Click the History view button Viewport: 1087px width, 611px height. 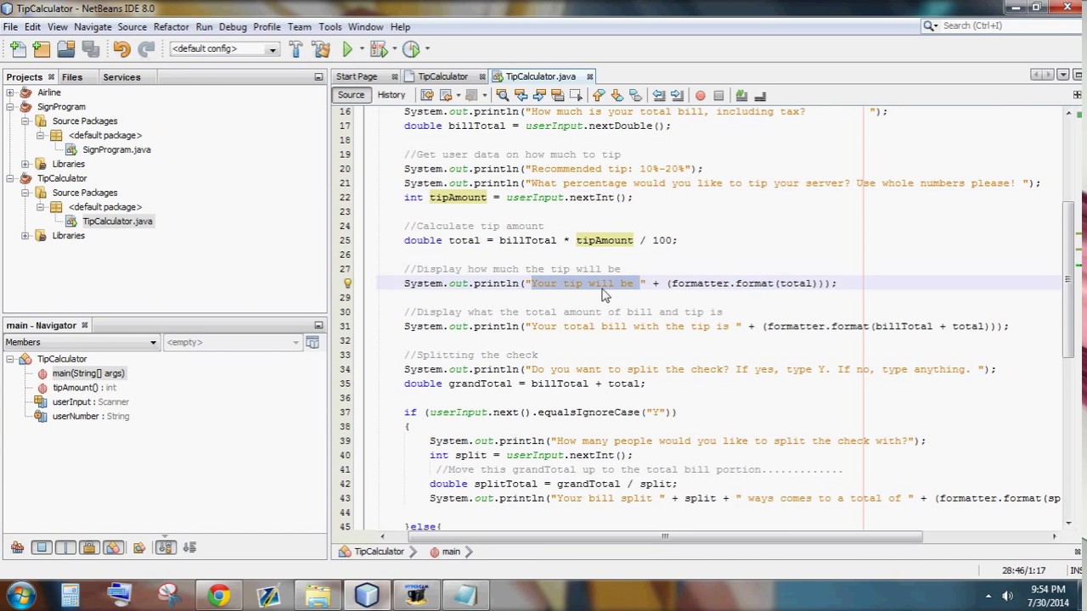391,95
